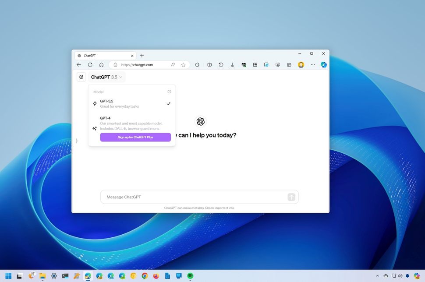425x282 pixels.
Task: Show hidden system tray icons
Action: point(377,276)
